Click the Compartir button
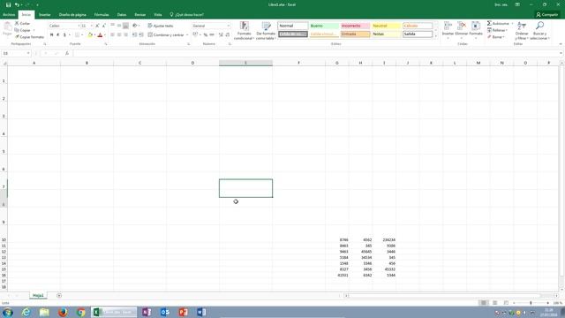Image resolution: width=565 pixels, height=318 pixels. click(x=546, y=15)
